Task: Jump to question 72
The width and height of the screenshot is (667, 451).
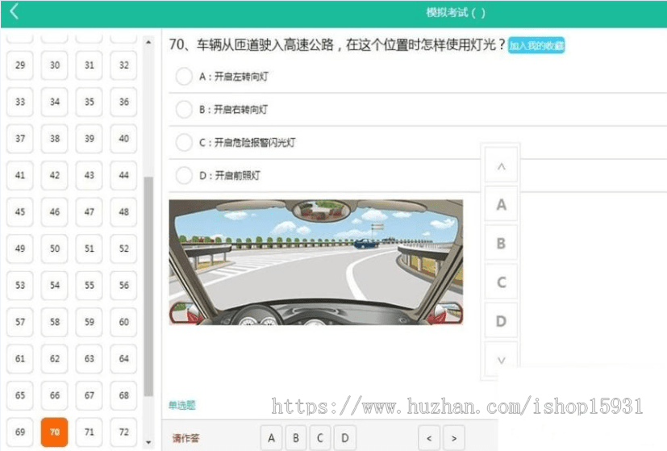Action: (x=123, y=432)
